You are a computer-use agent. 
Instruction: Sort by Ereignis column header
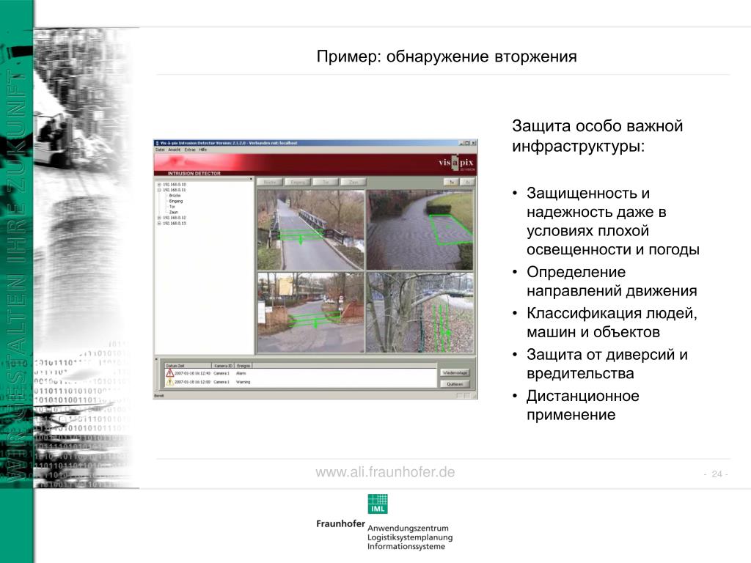click(243, 366)
